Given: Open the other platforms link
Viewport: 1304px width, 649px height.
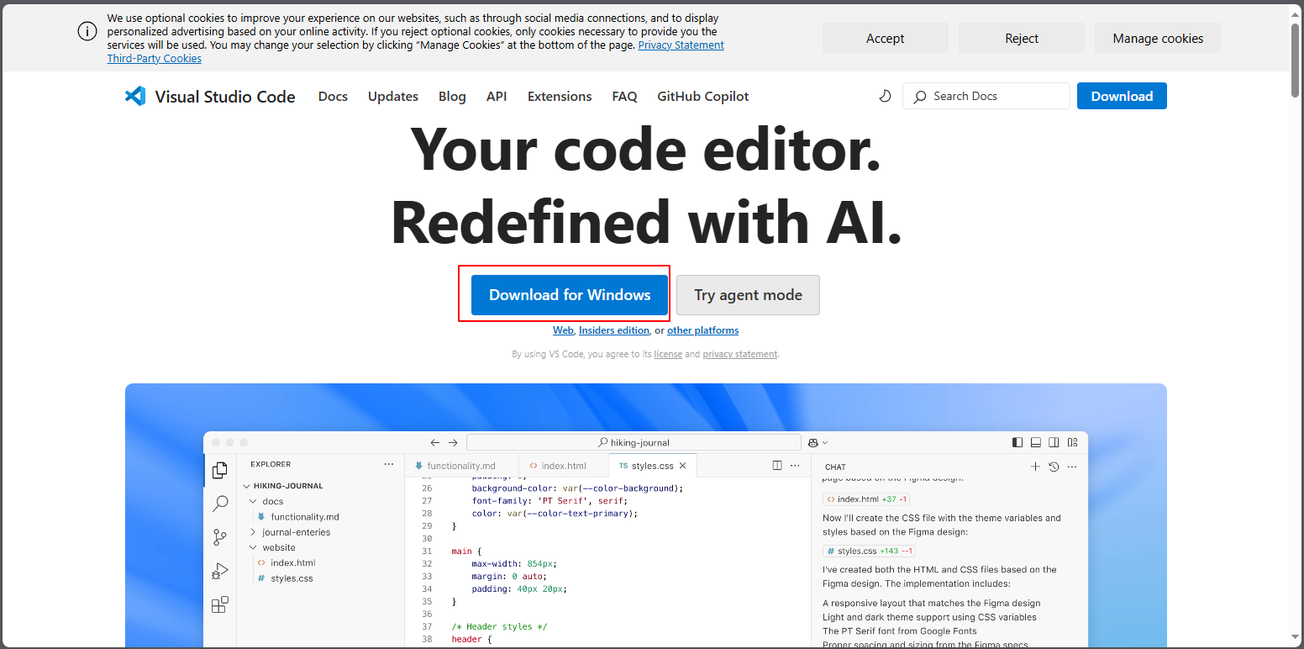Looking at the screenshot, I should pos(703,330).
